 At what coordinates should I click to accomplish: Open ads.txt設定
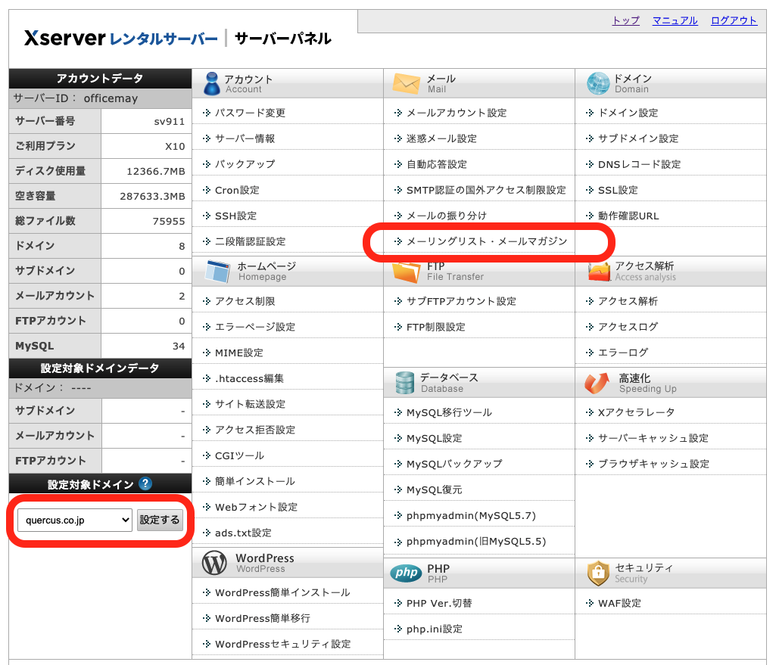(243, 533)
